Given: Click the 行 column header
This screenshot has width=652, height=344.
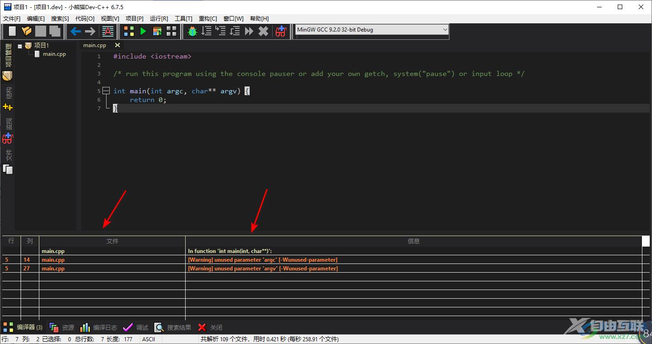Looking at the screenshot, I should click(x=11, y=241).
